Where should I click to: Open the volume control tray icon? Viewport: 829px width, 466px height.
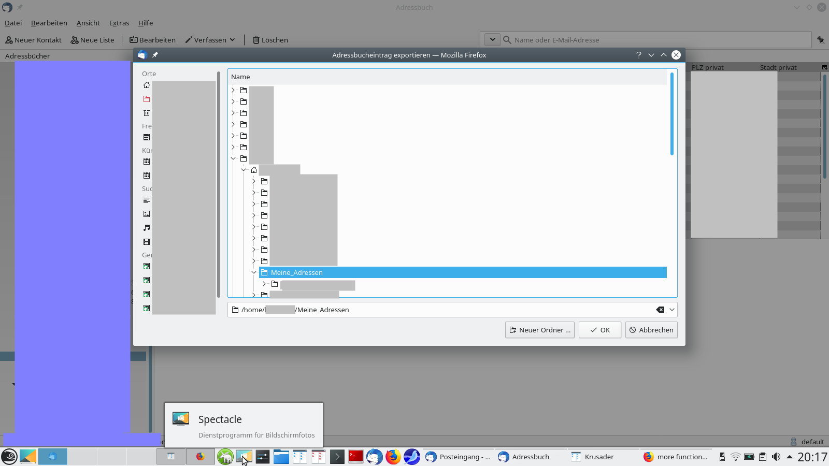(x=776, y=457)
